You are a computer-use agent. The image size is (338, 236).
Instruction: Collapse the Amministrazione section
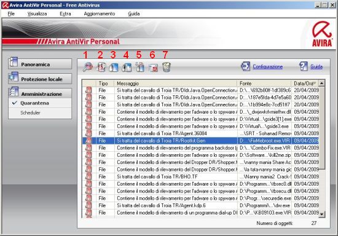coord(40,93)
